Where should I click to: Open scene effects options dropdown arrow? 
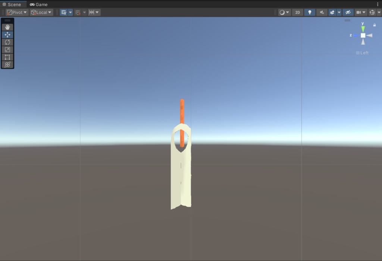tap(339, 12)
